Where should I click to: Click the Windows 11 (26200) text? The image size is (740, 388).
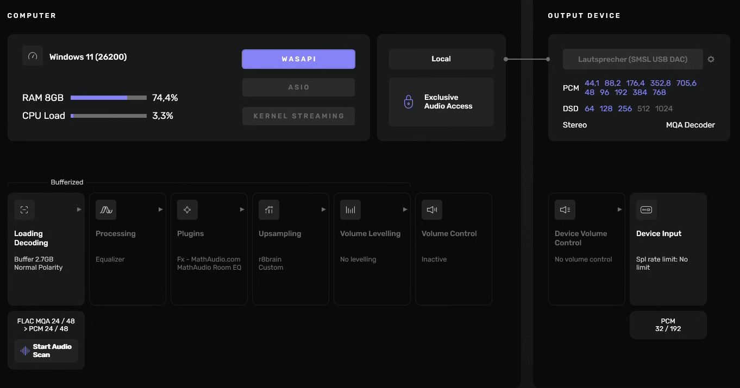pos(88,56)
